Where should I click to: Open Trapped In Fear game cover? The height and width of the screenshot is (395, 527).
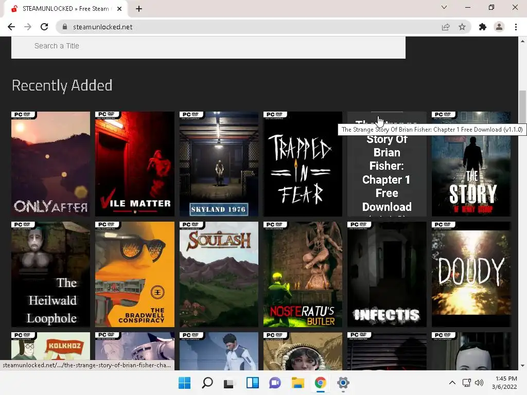[x=303, y=164]
